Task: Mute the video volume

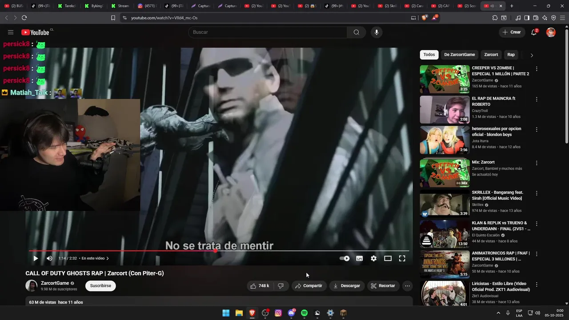Action: (49, 258)
